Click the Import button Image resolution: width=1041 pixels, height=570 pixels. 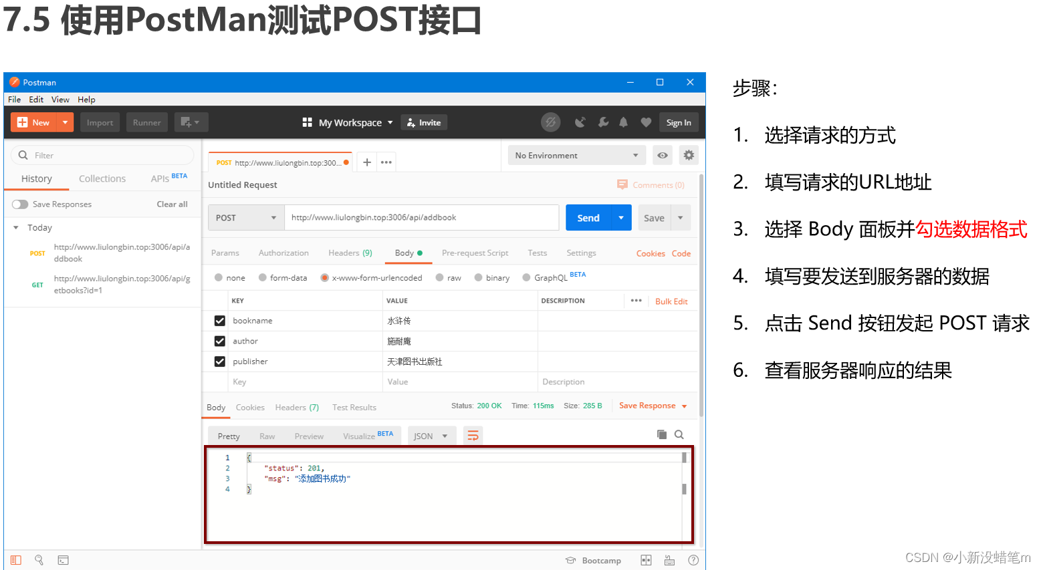point(100,122)
